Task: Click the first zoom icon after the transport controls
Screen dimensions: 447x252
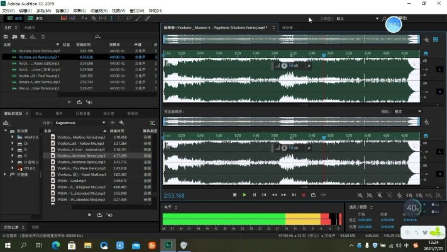Action: (360, 195)
